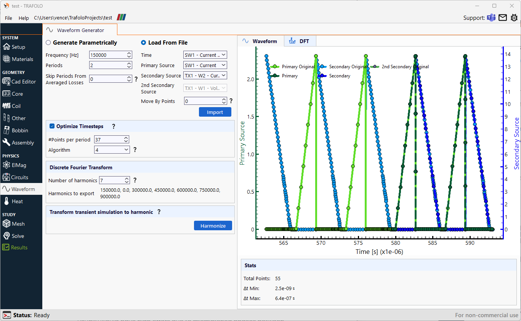The height and width of the screenshot is (321, 521).
Task: Click the Δt Min value 2.5e-09 s
Action: [x=285, y=288]
